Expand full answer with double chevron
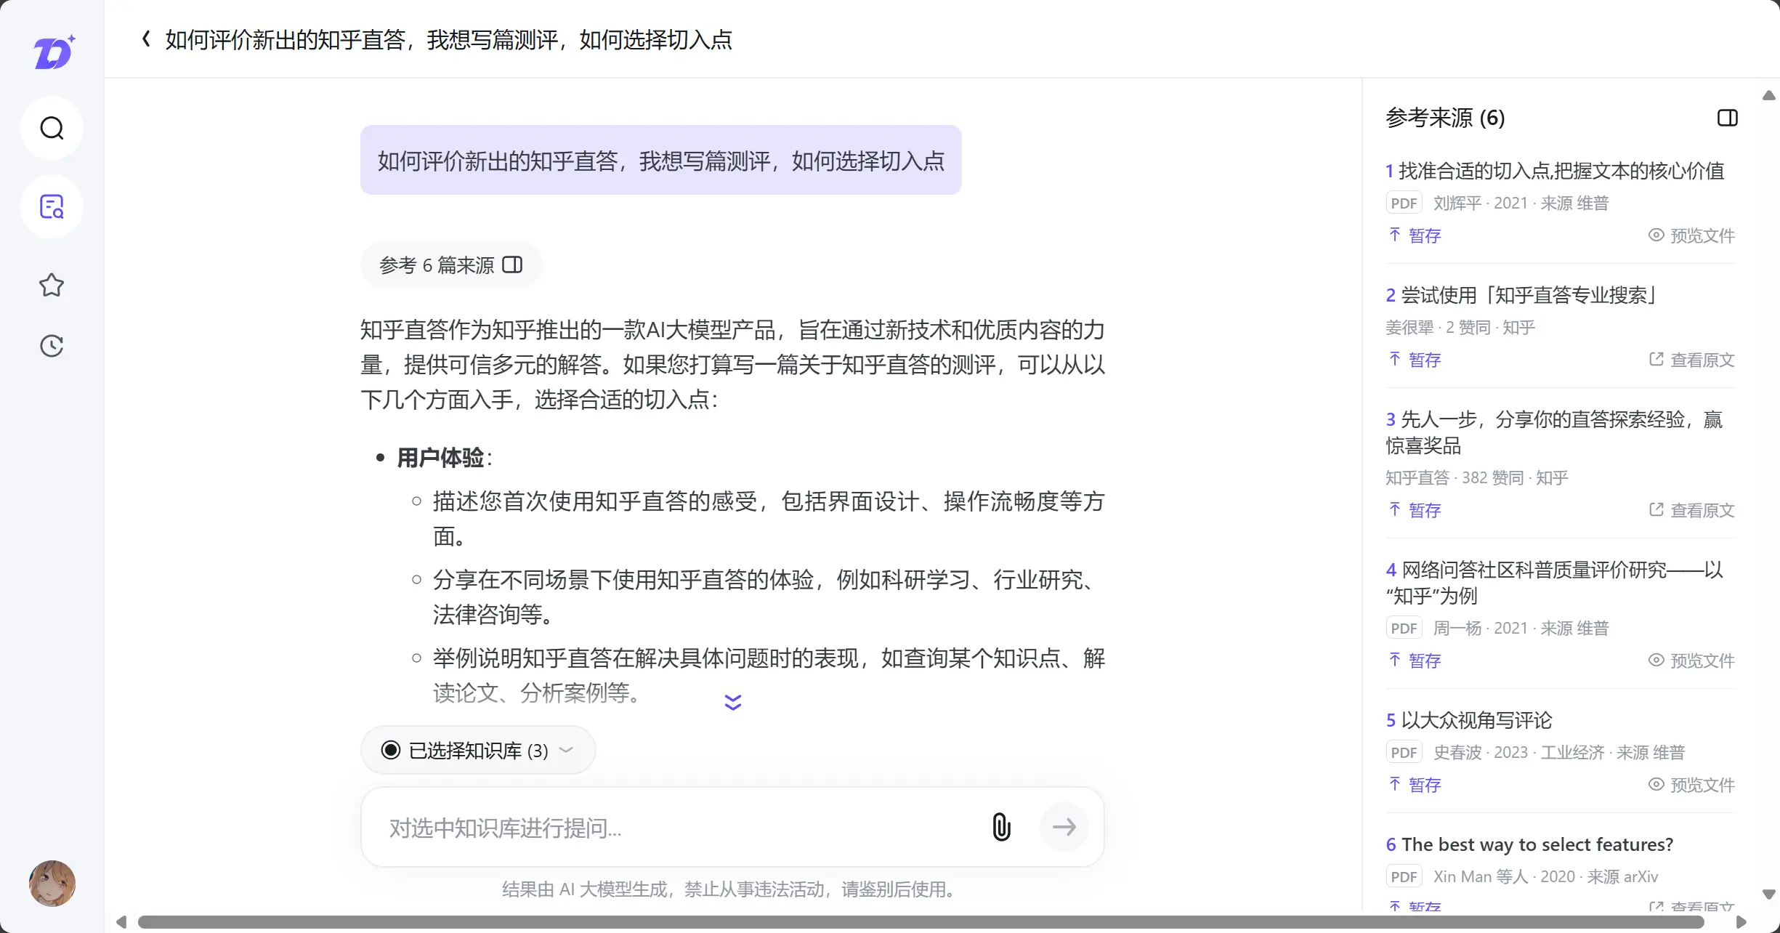 [x=732, y=702]
